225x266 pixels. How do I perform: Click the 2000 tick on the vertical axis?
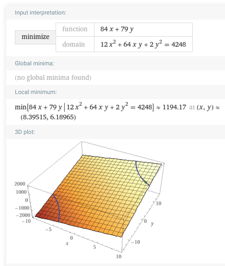20,184
